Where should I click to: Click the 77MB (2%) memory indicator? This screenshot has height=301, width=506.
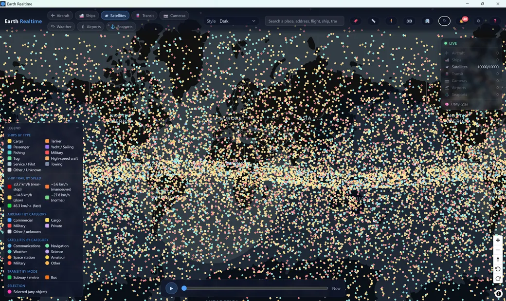point(456,104)
